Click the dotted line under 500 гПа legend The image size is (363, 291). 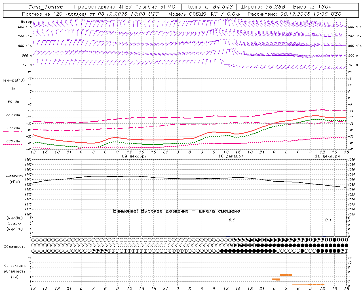click(13, 145)
